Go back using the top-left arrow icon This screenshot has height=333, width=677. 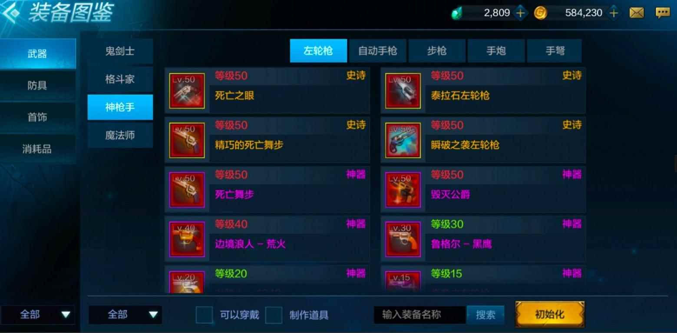coord(11,13)
